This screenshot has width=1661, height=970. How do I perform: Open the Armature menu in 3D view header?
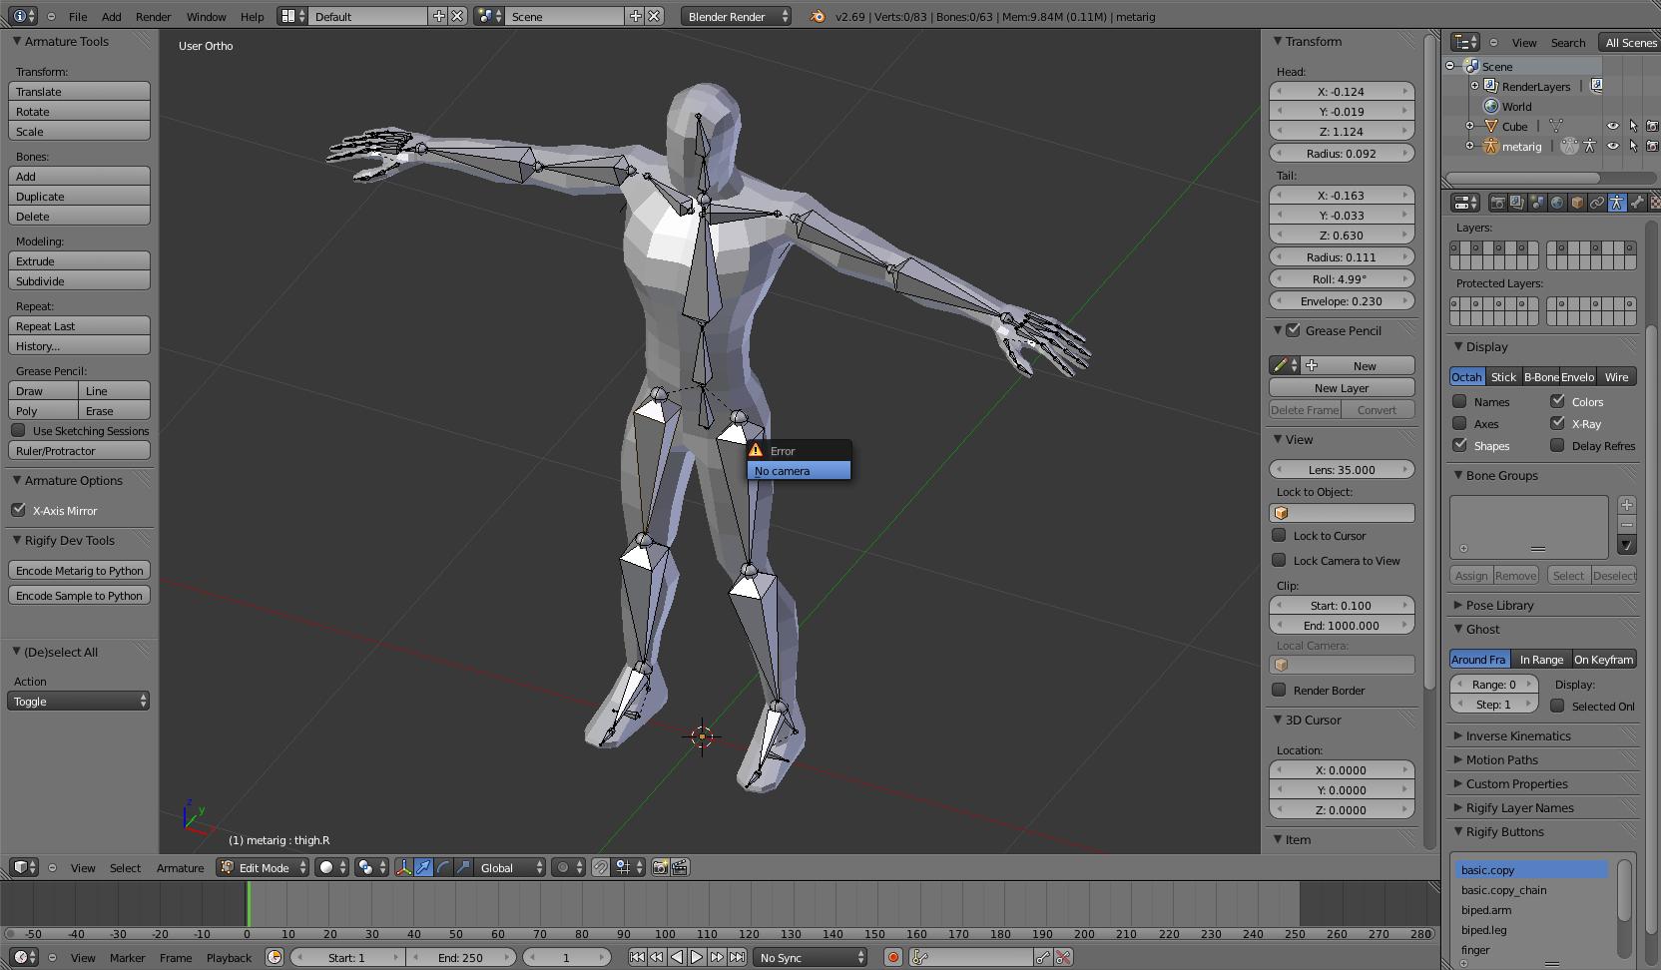(180, 868)
